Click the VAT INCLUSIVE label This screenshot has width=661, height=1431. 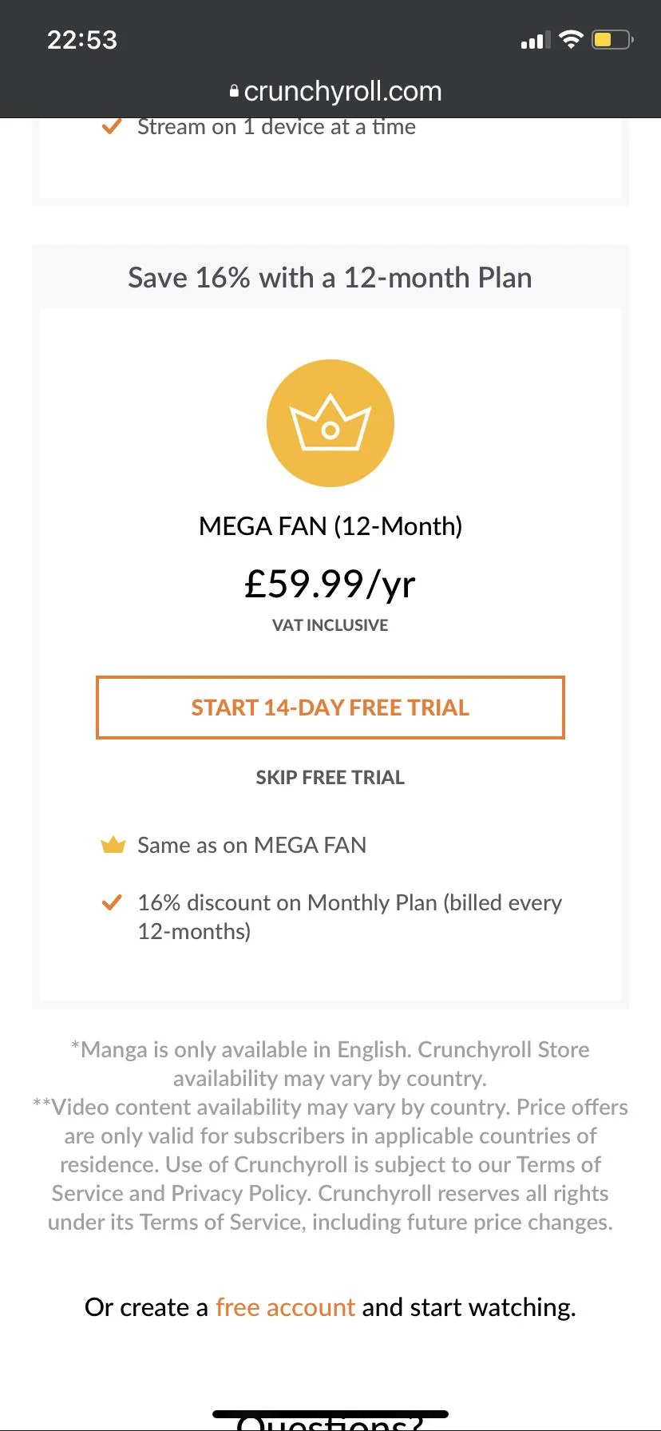[330, 624]
